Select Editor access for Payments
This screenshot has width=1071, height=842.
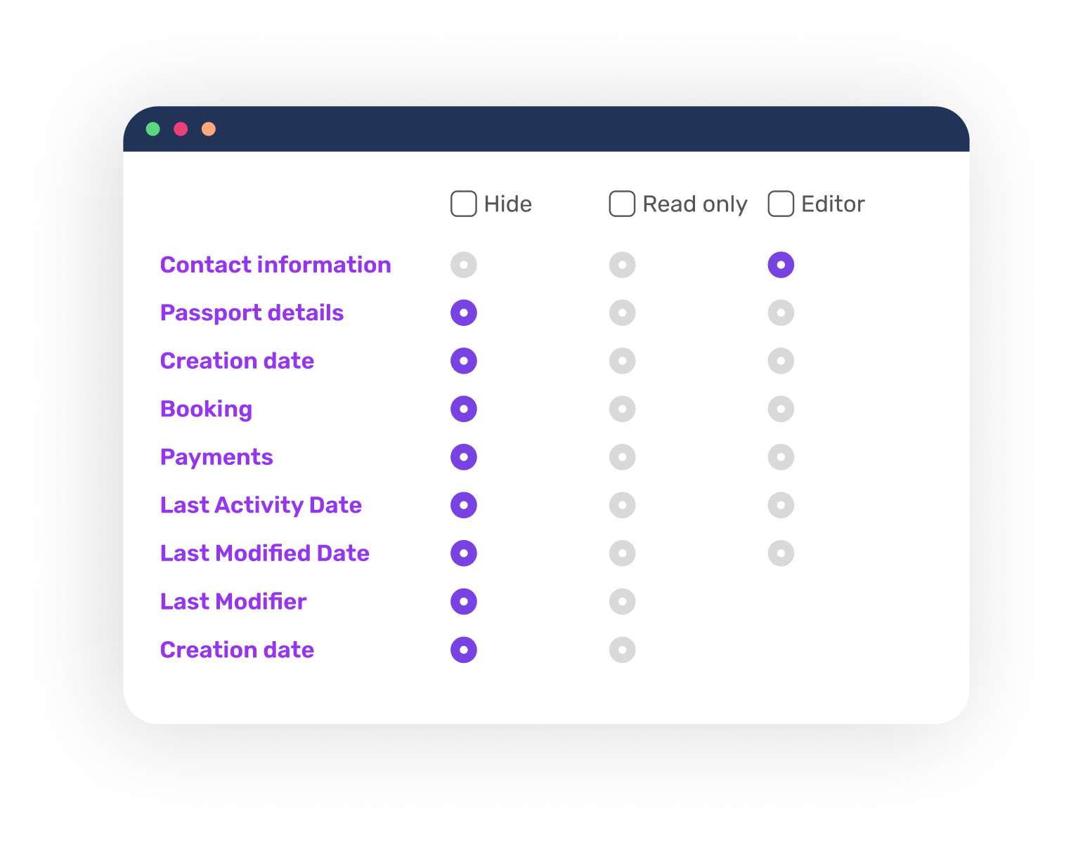pos(781,456)
